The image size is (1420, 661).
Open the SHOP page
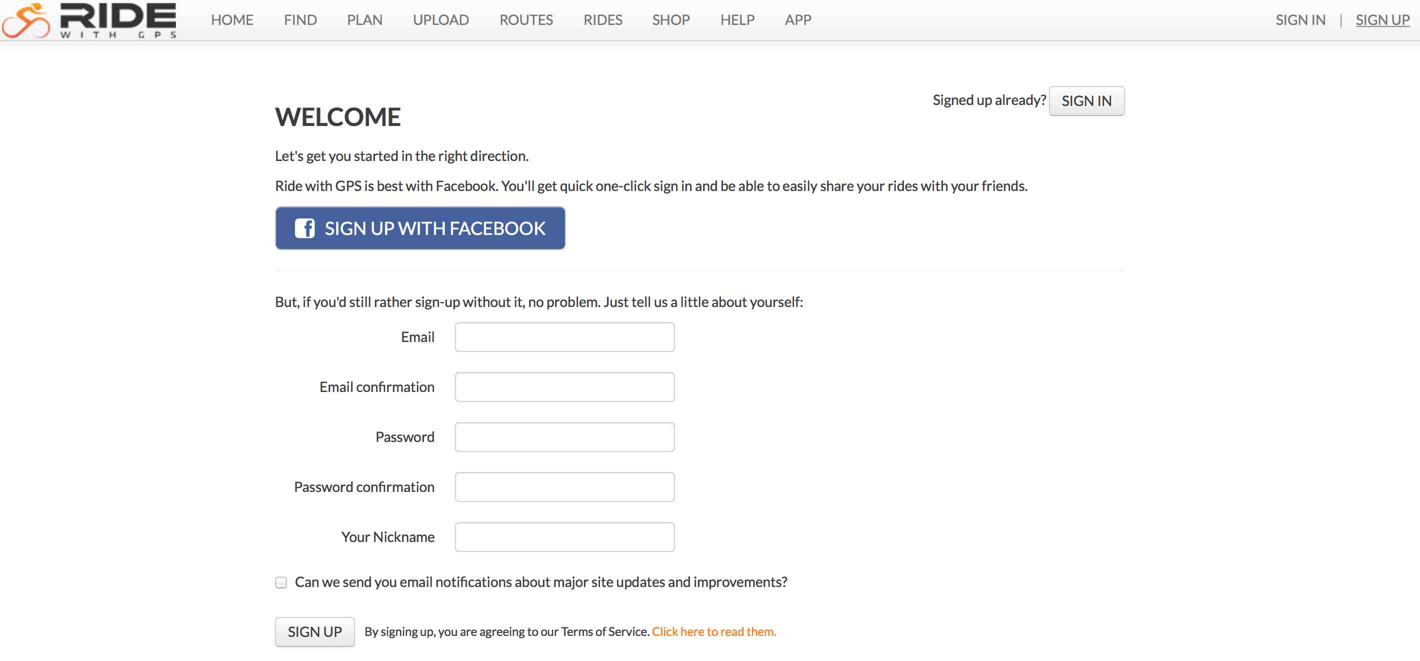click(671, 20)
